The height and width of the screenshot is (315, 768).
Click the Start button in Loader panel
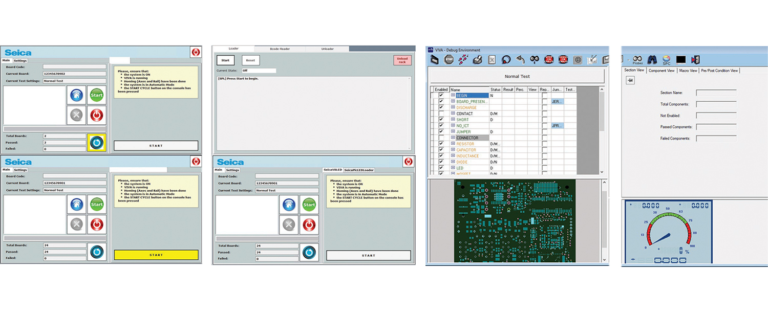click(x=225, y=60)
